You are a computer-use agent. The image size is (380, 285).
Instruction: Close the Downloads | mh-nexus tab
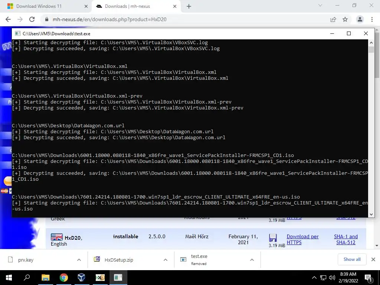(175, 7)
